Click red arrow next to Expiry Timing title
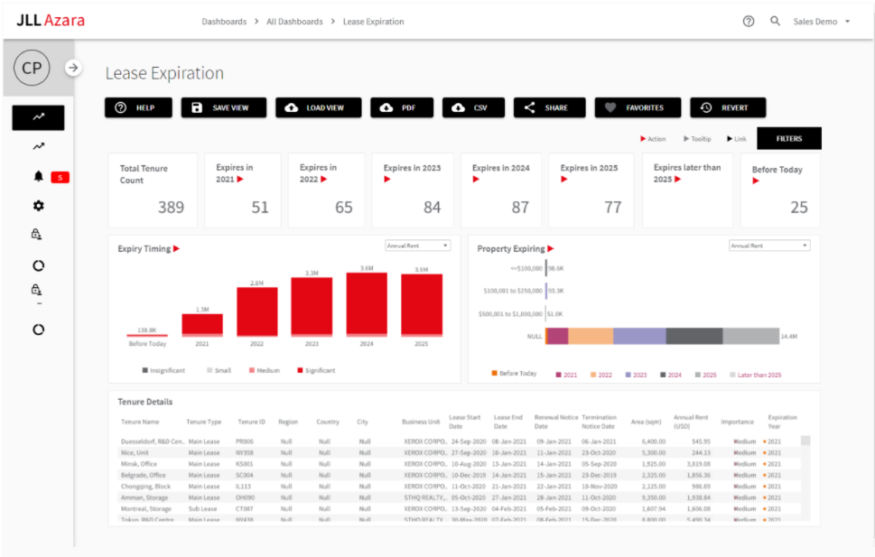This screenshot has width=875, height=557. (176, 248)
